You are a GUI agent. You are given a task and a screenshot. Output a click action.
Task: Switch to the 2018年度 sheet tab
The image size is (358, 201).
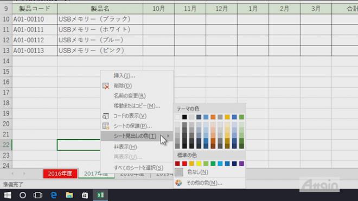(132, 174)
